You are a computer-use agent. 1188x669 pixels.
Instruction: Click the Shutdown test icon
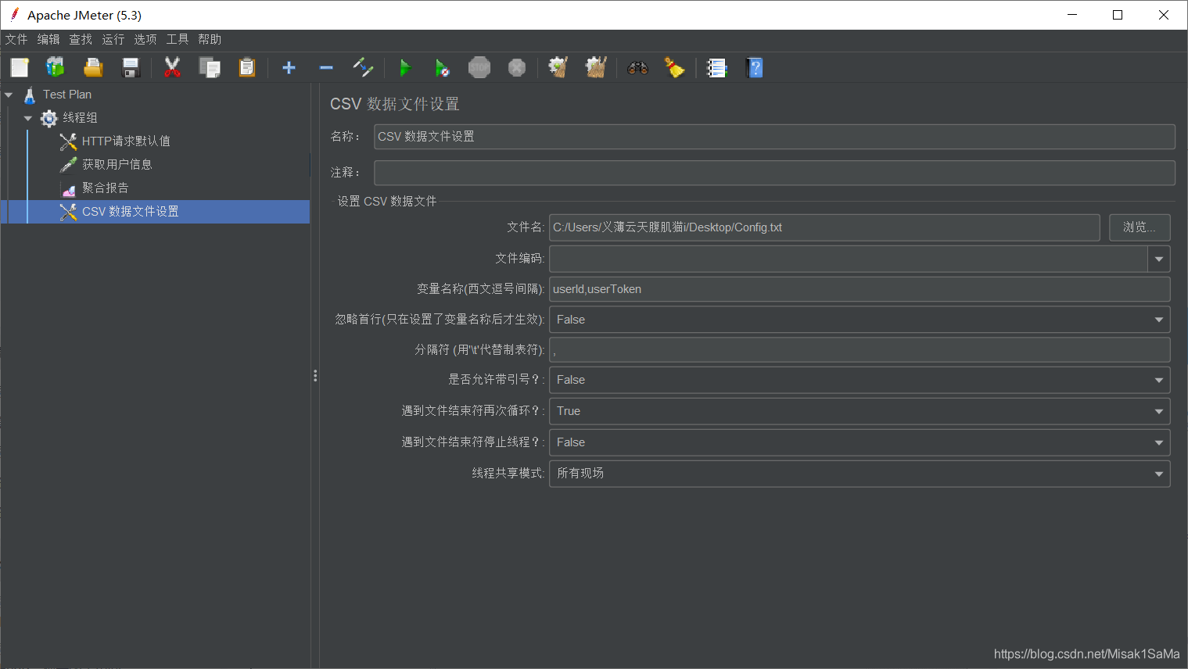(517, 67)
